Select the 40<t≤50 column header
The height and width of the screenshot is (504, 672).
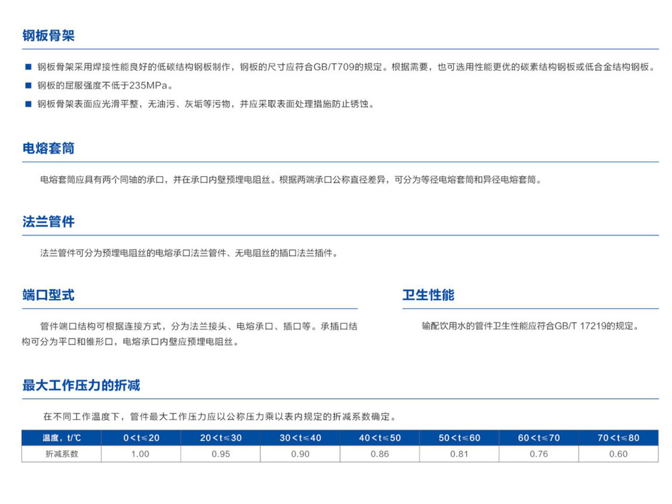[380, 438]
